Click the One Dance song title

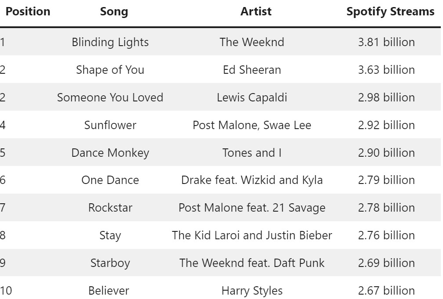[110, 180]
